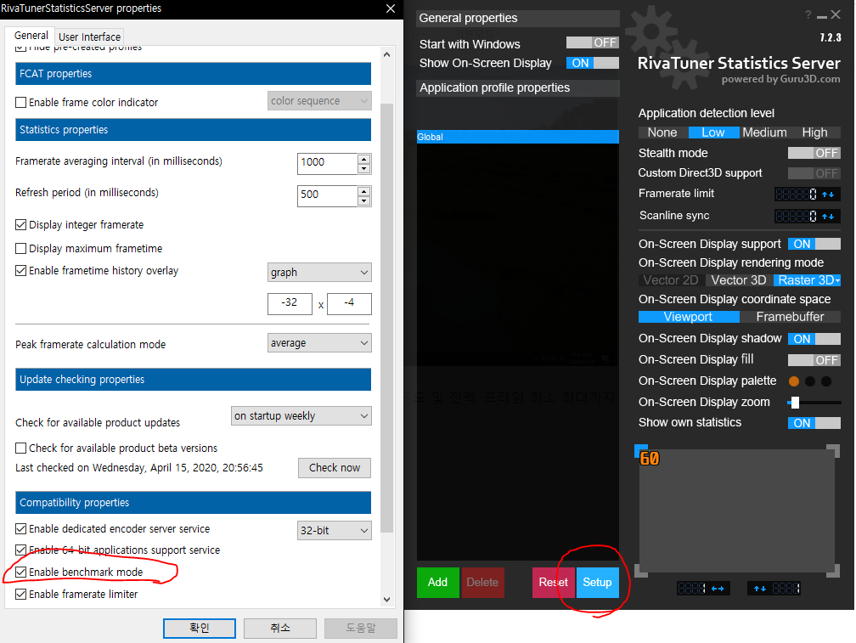This screenshot has height=643, width=856.
Task: Click the 취소 cancel button
Action: point(280,628)
